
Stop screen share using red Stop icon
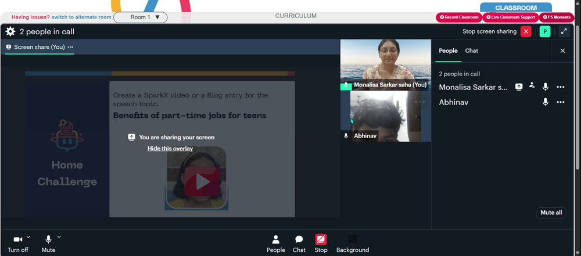coord(321,244)
